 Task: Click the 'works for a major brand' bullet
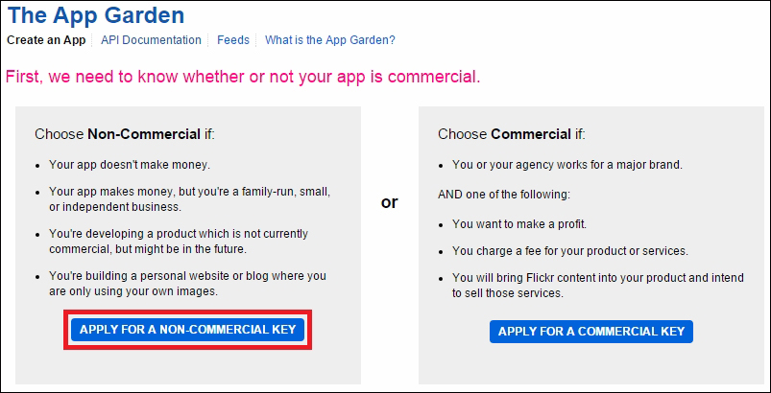(567, 165)
